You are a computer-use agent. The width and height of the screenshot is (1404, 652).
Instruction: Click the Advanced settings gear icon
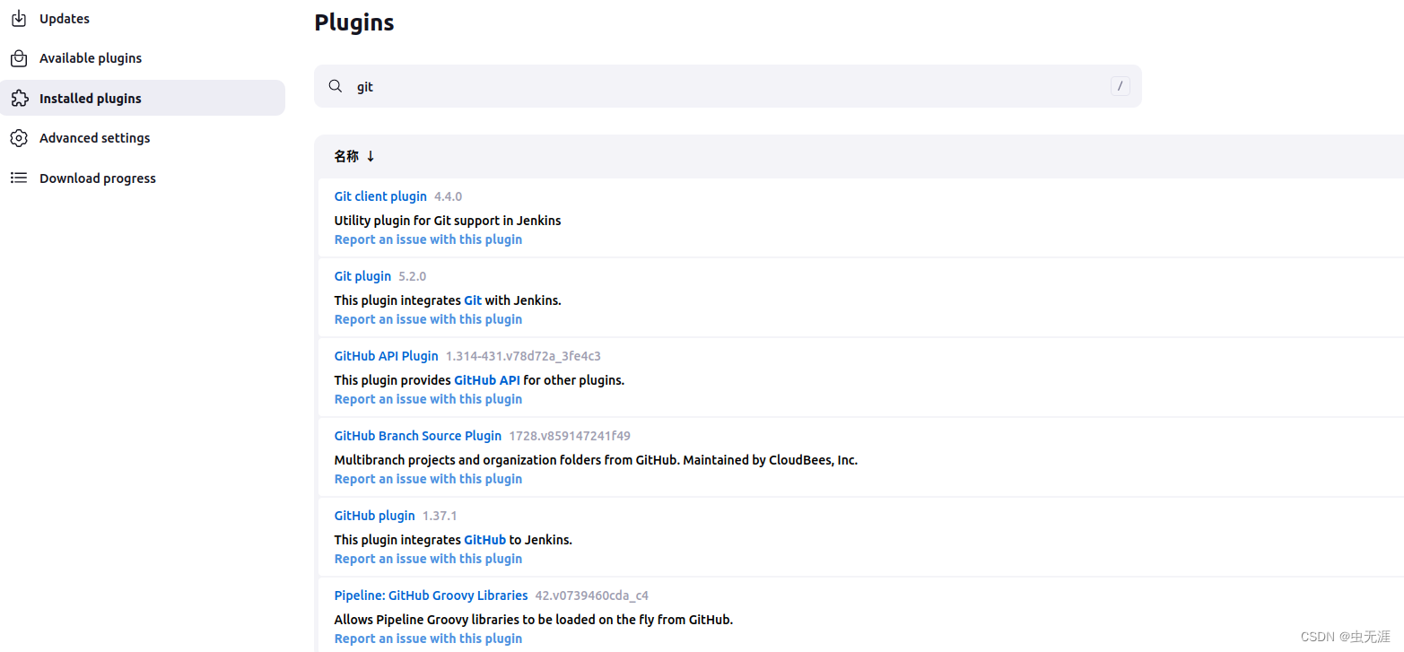(x=19, y=138)
